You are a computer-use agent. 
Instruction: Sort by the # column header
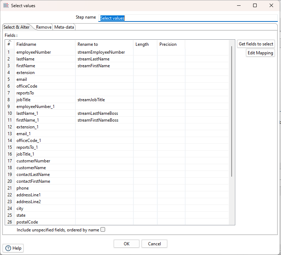pyautogui.click(x=9, y=44)
